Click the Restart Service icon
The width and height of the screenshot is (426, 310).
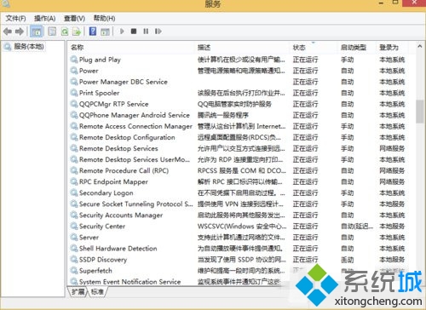click(x=158, y=32)
